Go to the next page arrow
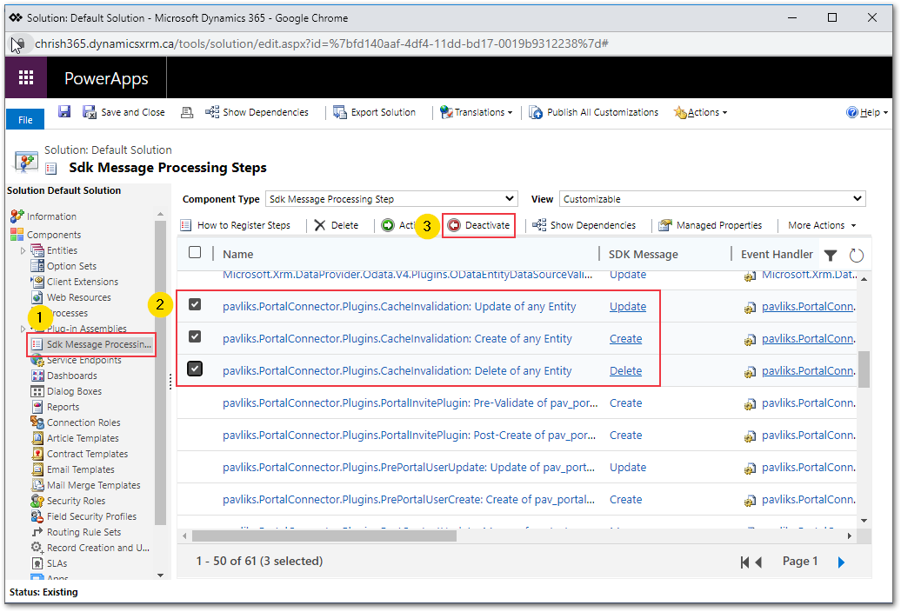Screen dimensions: 901x612 841,562
